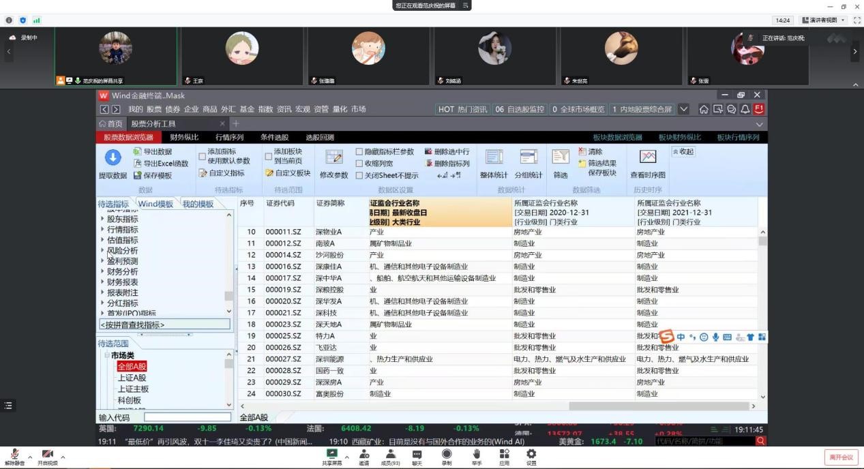Viewport: 864px width, 469px height.
Task: Expand the 财务报表 indicator category
Action: [102, 282]
